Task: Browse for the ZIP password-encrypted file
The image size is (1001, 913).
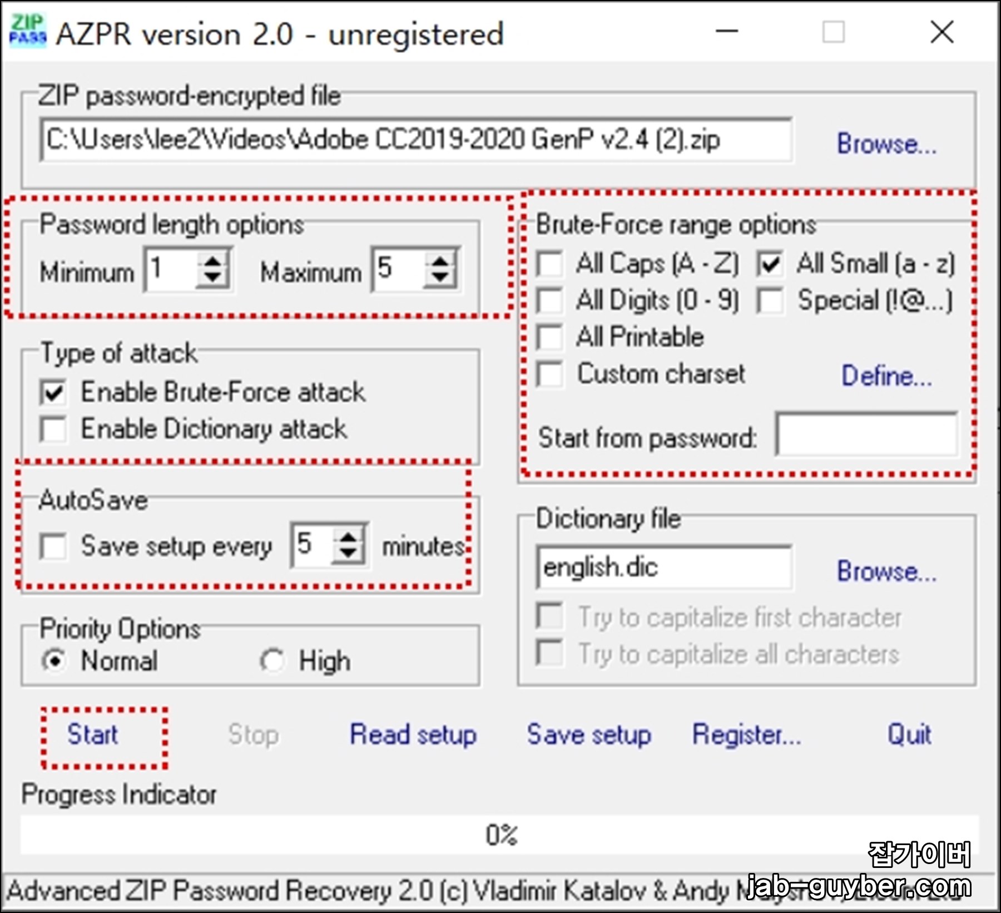Action: (886, 144)
